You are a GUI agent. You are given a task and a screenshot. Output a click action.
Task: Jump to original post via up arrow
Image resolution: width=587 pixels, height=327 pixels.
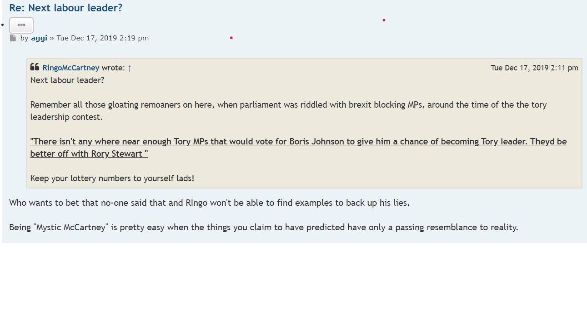(129, 68)
